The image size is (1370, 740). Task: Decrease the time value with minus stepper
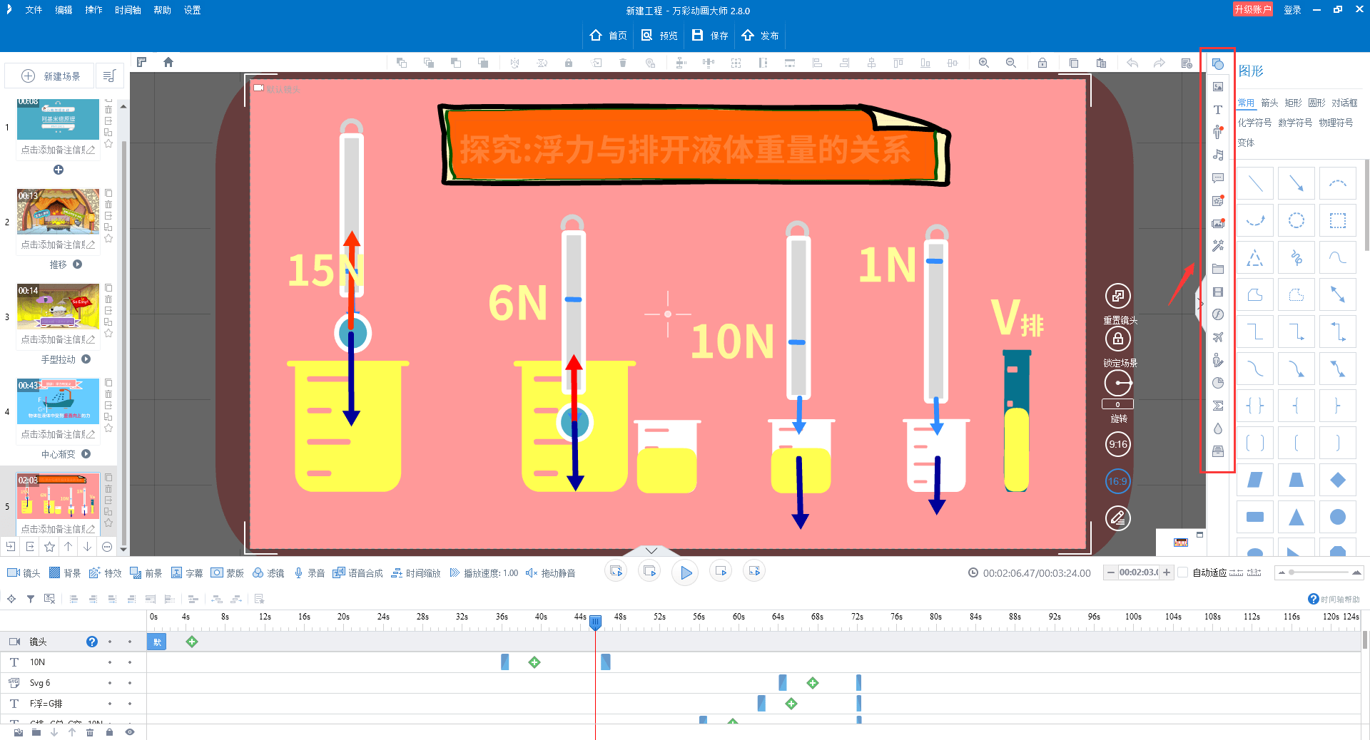tap(1110, 572)
